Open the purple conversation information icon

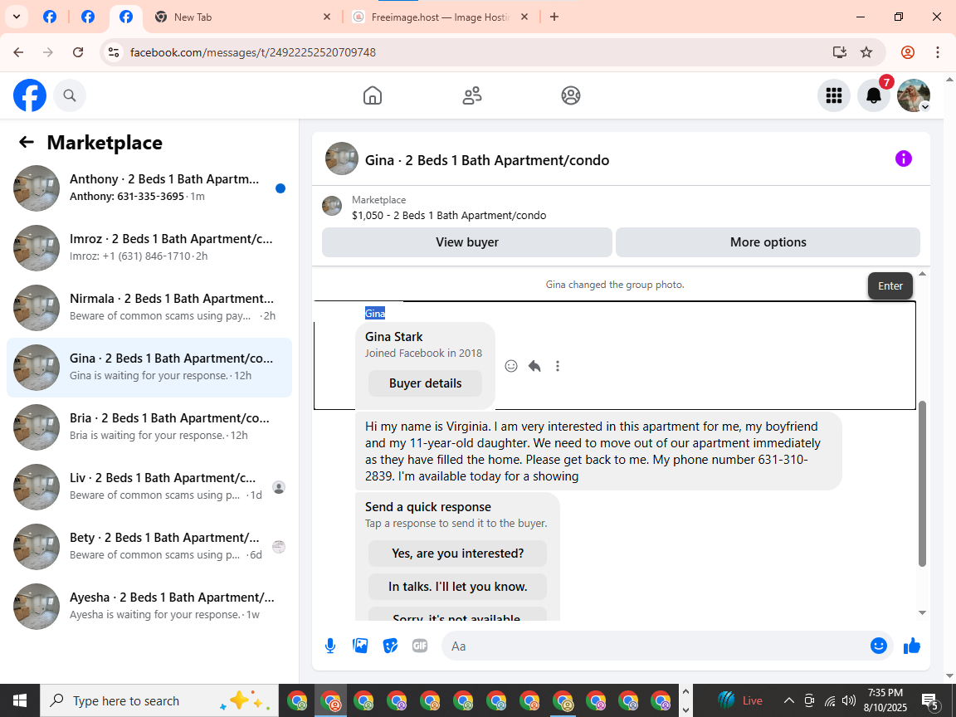(903, 159)
